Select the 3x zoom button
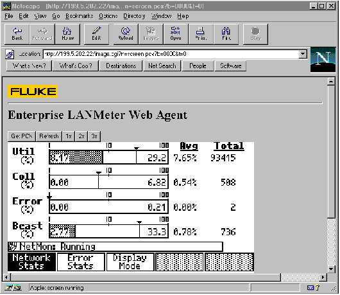Viewport: 340px width, 295px height. (x=94, y=136)
